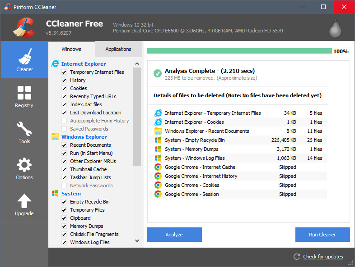Collapse the Windows Explorer category header
The image size is (355, 267).
(84, 137)
